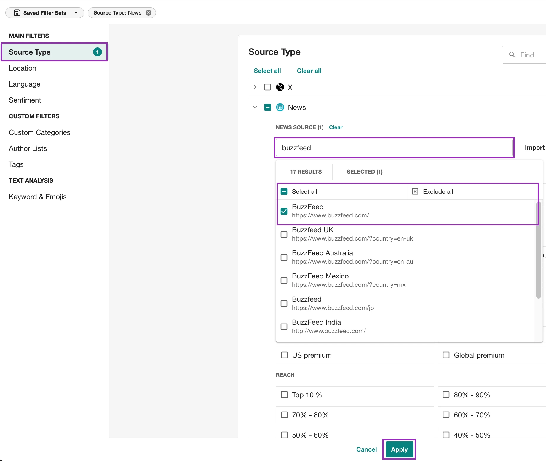The image size is (546, 461).
Task: Click the https://www.buzzfeed.com/?country=en-uk URL text
Action: [352, 238]
